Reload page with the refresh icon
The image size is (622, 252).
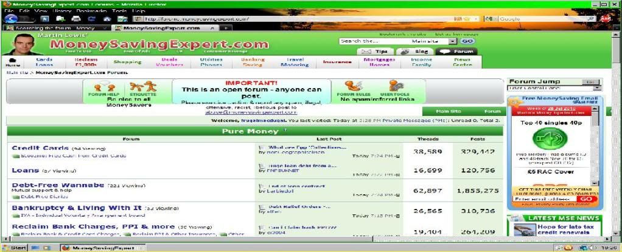coord(92,19)
